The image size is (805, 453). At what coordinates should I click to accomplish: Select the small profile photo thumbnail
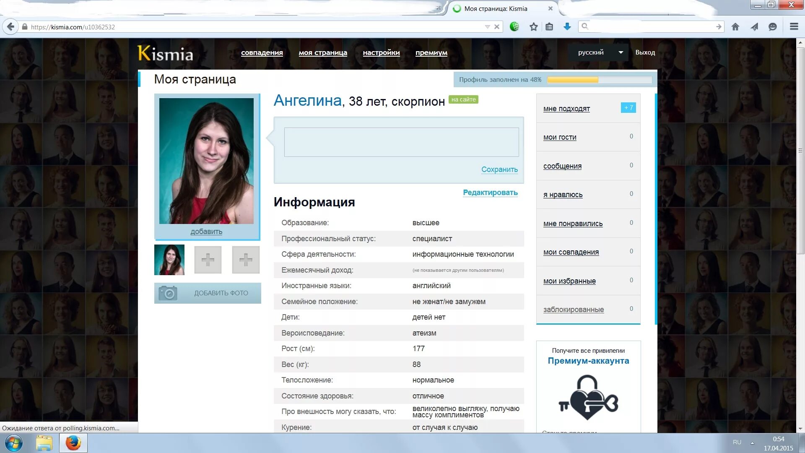169,260
